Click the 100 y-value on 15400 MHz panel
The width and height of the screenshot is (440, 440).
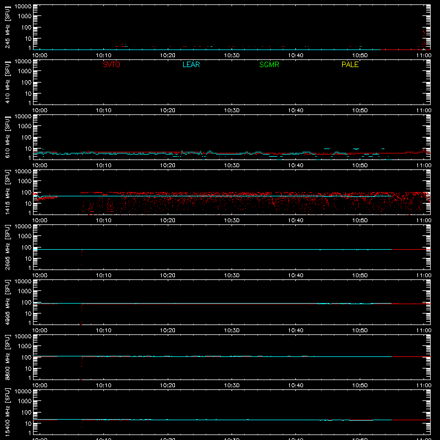tap(26, 413)
